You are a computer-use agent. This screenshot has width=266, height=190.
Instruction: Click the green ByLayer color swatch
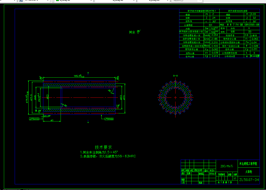coord(57,1)
